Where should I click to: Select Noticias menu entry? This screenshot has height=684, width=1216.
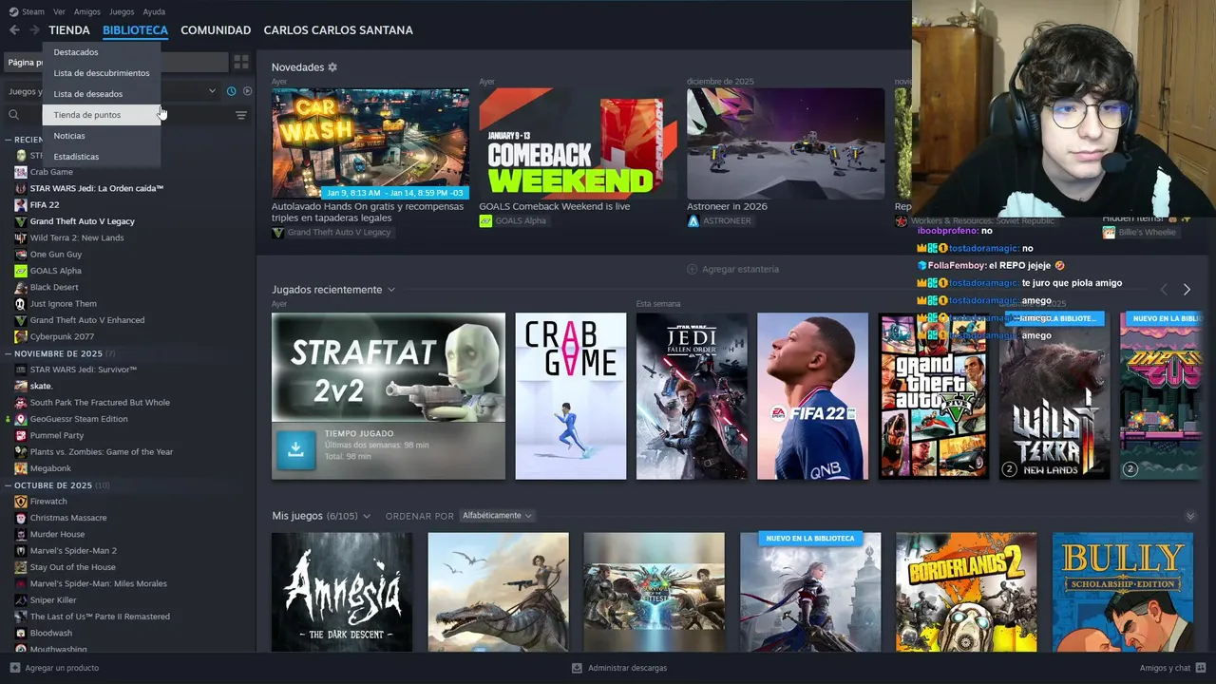[x=102, y=136]
